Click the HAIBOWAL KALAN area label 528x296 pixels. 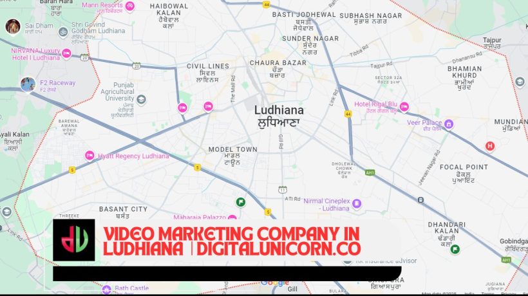pyautogui.click(x=169, y=10)
